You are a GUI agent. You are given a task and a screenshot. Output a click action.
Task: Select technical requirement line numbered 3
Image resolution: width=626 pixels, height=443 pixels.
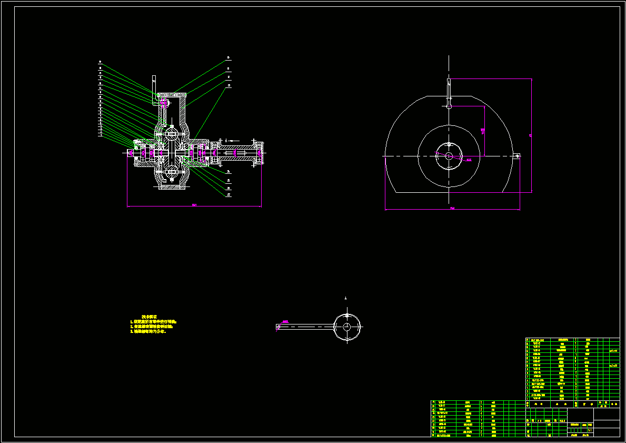[148, 331]
